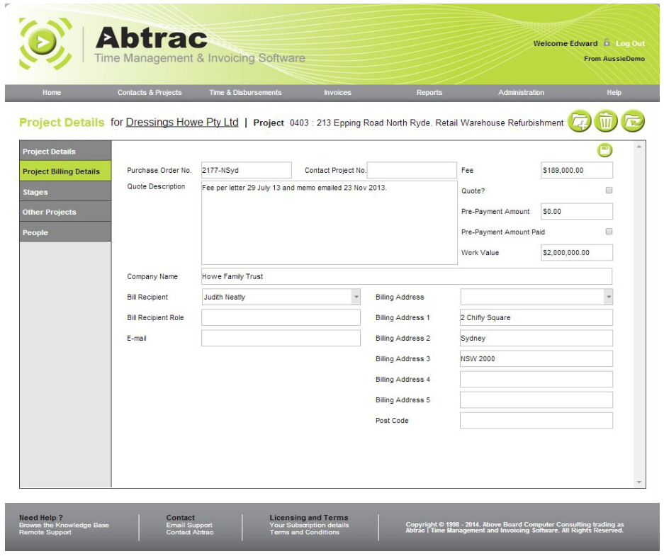Click the Billing Address 4 field

click(x=536, y=379)
